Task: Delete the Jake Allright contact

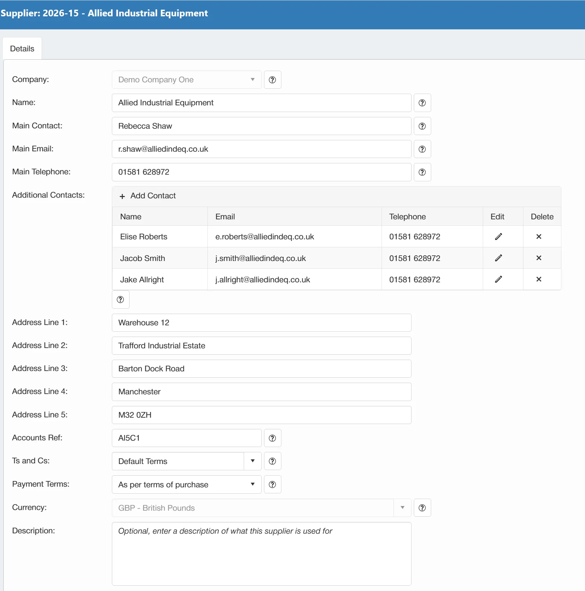Action: pos(539,279)
